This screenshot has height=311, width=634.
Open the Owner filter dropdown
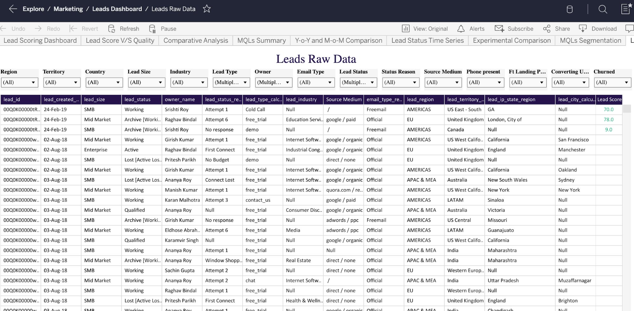click(274, 82)
